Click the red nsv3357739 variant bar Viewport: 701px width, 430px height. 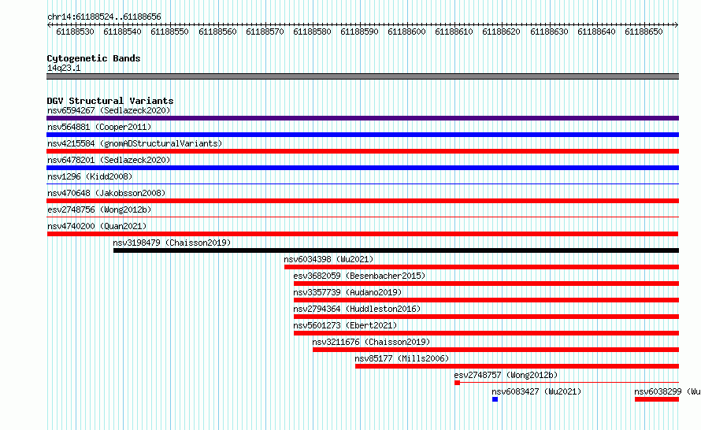[x=487, y=300]
